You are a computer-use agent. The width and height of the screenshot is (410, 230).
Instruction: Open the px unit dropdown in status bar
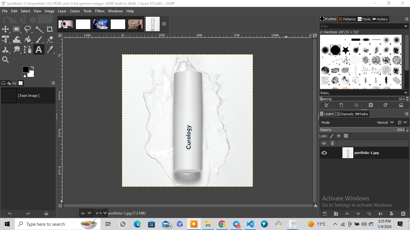point(86,213)
